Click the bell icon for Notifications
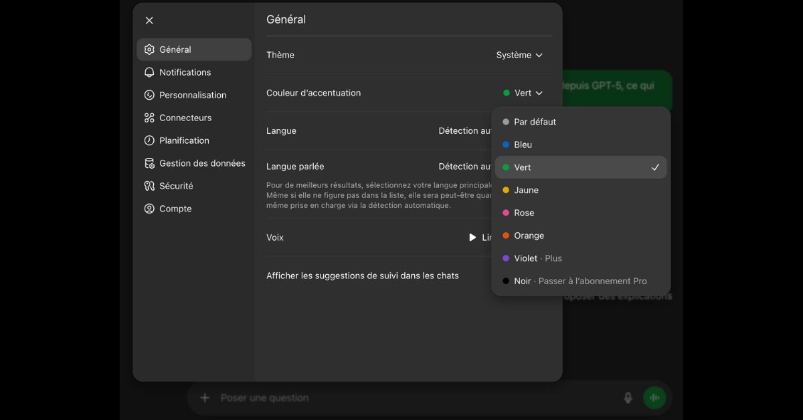This screenshot has width=803, height=420. coord(149,72)
